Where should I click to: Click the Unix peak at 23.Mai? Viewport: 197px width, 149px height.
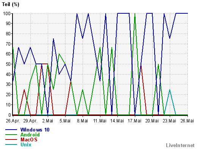click(170, 90)
